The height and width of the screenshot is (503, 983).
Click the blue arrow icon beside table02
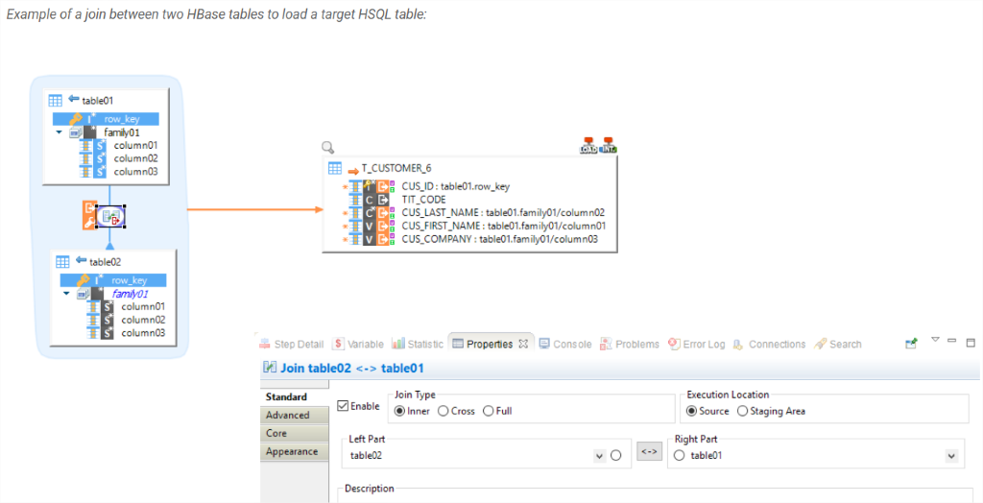(81, 259)
